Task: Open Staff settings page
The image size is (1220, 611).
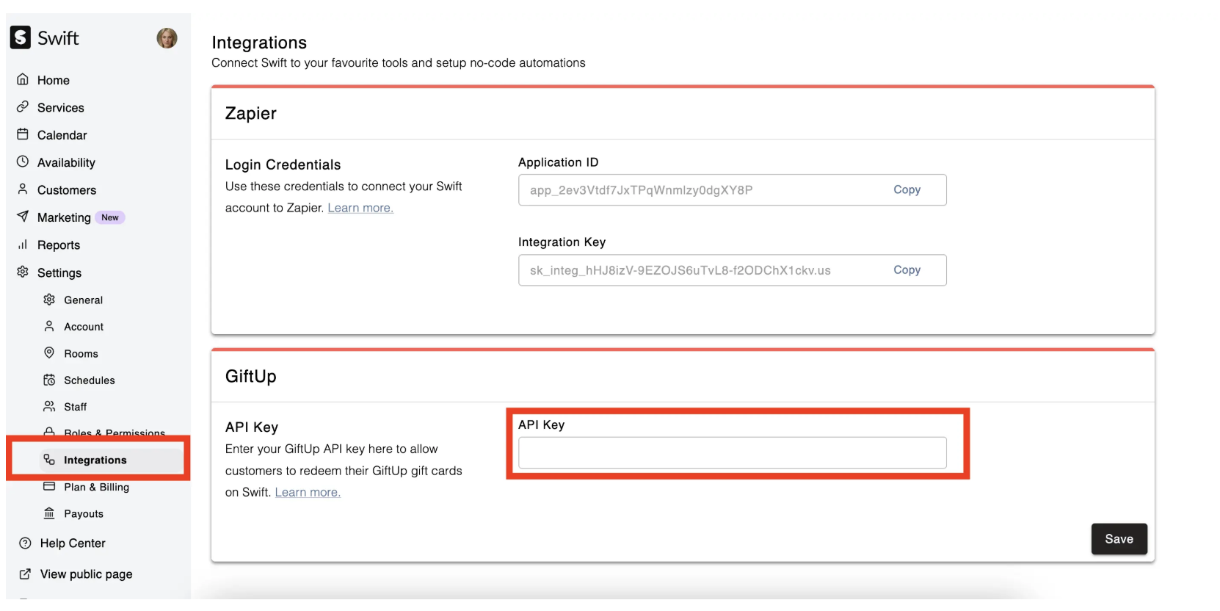Action: [x=75, y=407]
